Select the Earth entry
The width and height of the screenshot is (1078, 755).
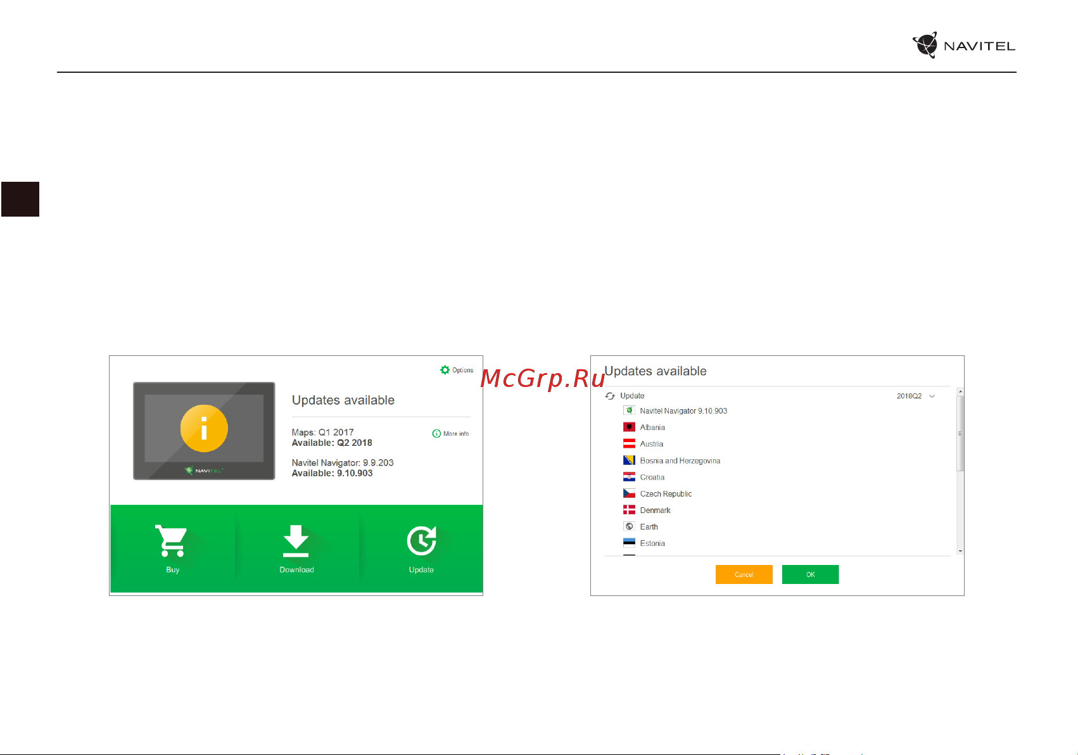[x=649, y=527]
